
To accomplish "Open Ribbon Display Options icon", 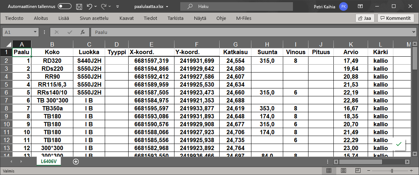I will click(x=360, y=6).
